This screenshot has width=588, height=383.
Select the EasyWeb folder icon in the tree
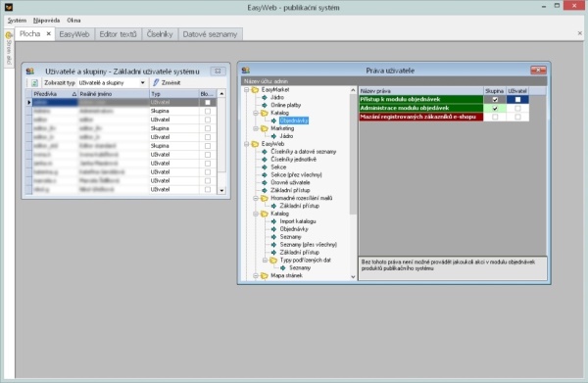(255, 144)
